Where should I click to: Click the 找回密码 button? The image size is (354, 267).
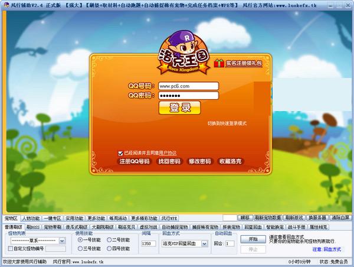[169, 161]
